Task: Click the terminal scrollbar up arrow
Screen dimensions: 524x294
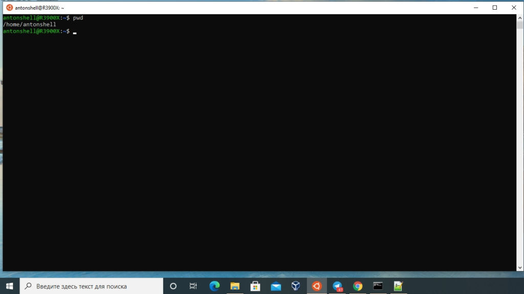Action: 520,18
